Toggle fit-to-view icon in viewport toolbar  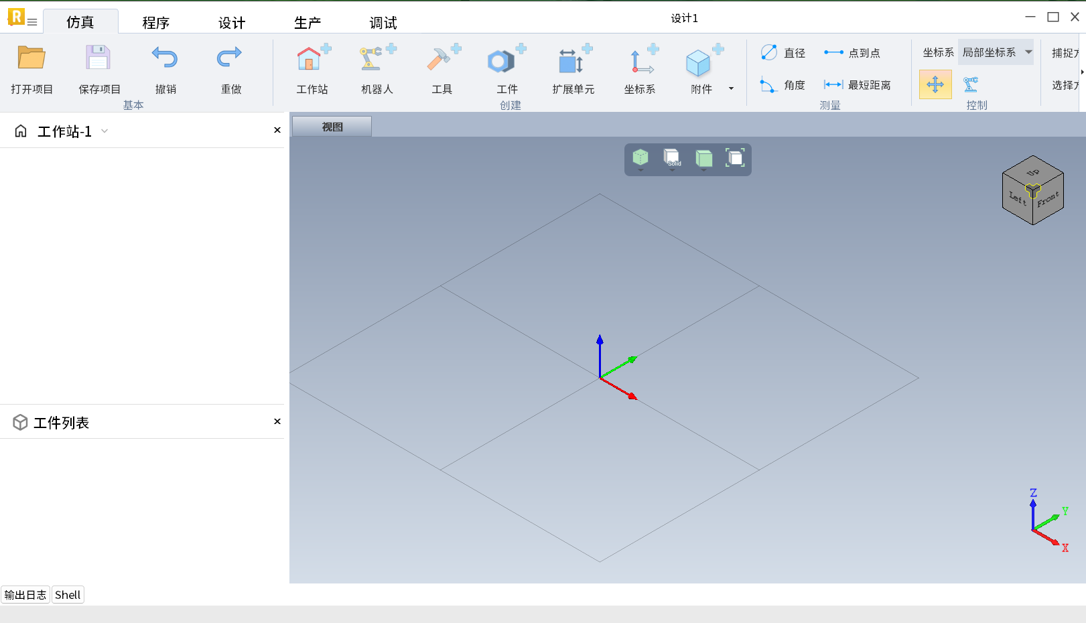pyautogui.click(x=735, y=158)
